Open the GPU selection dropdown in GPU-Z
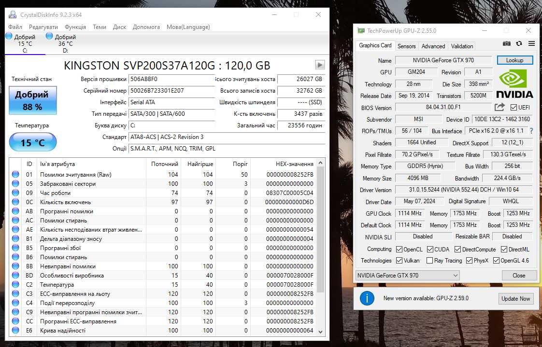 408,275
